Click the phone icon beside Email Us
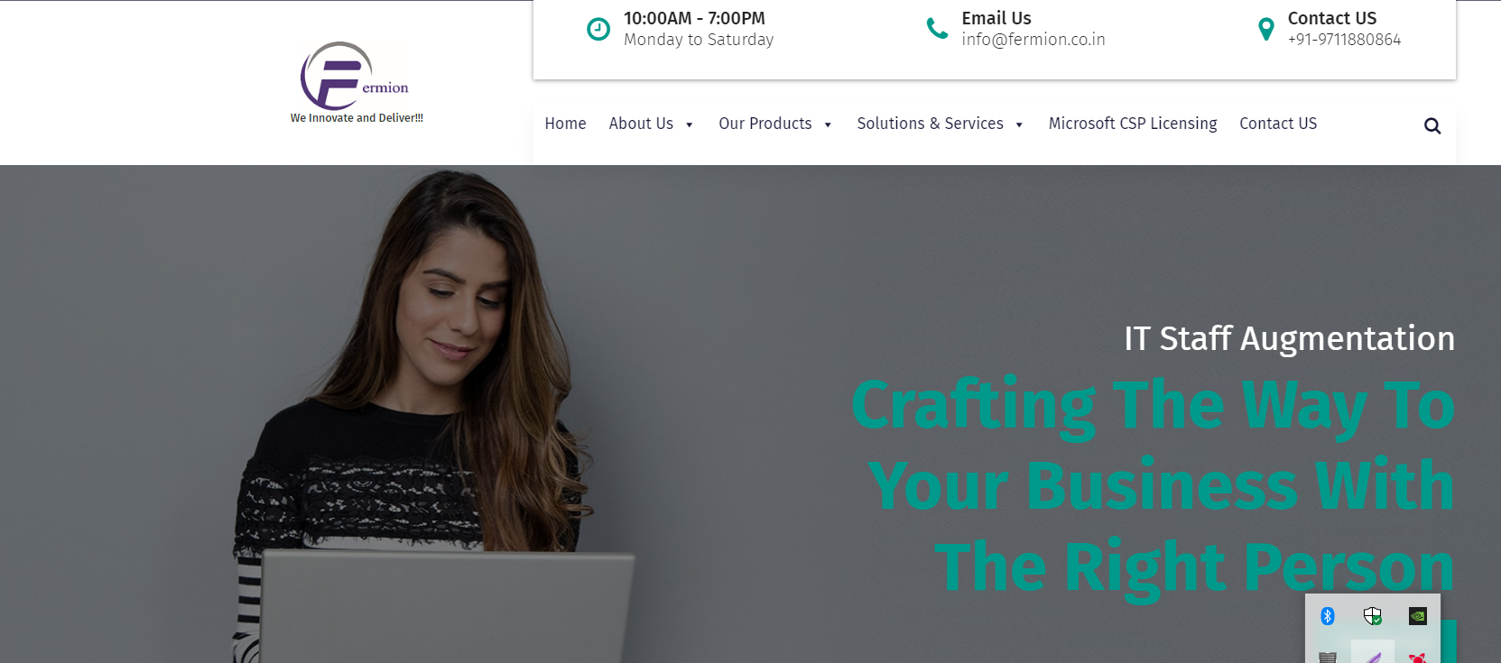 click(937, 29)
